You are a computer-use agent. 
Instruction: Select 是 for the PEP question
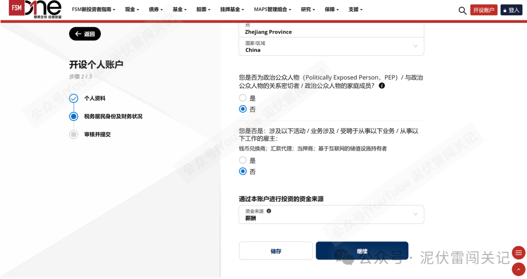[243, 98]
